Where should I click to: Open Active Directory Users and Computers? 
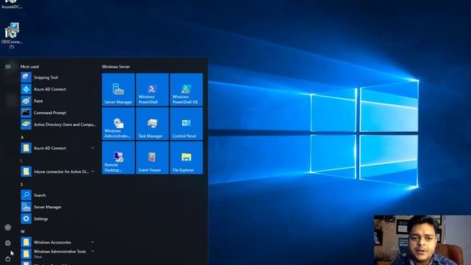coord(59,124)
